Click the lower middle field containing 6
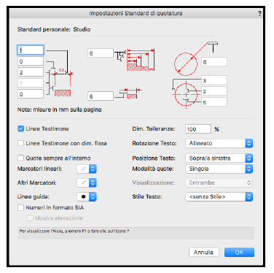Viewport: 274px width, 273px height. 101,96
